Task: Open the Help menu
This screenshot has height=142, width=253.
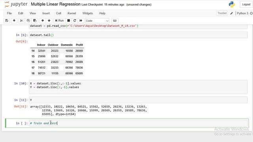Action: point(102,13)
